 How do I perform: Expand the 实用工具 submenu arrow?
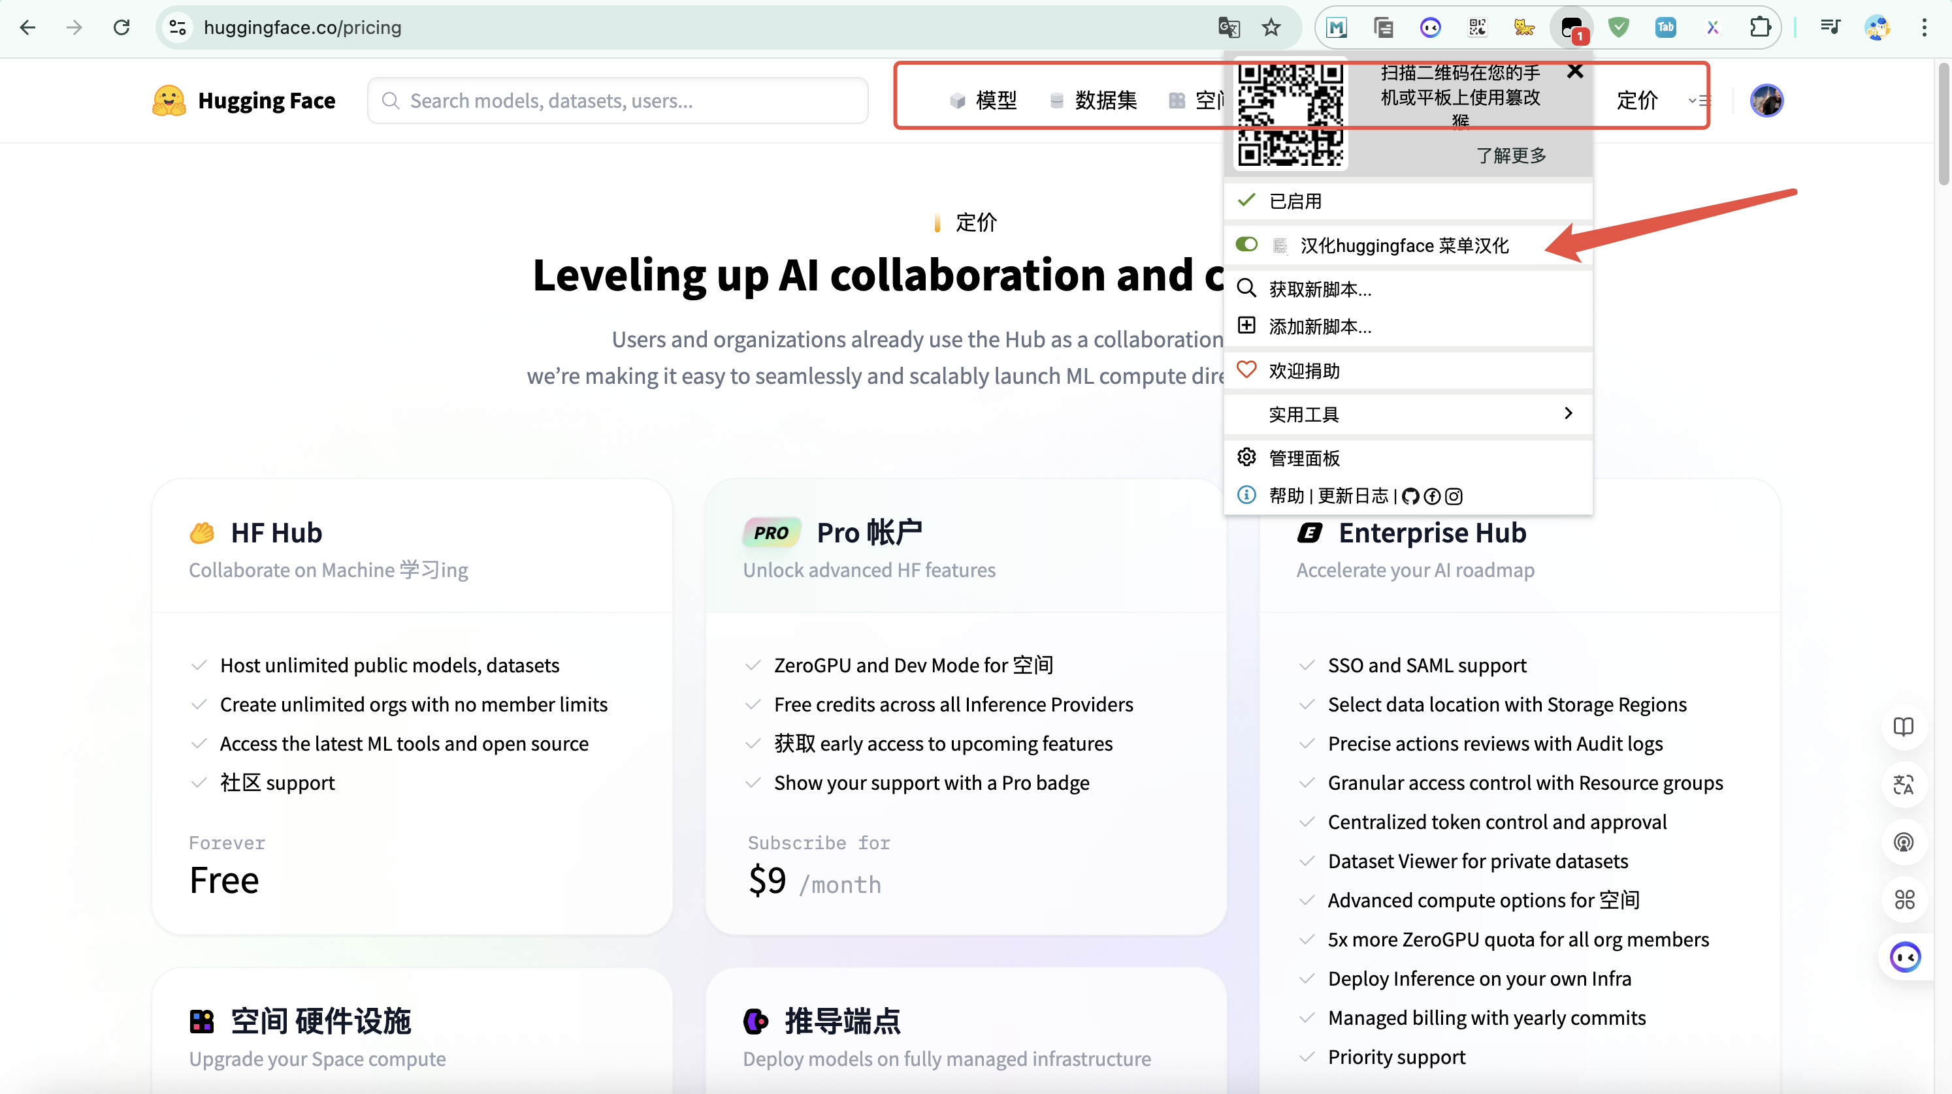point(1568,413)
